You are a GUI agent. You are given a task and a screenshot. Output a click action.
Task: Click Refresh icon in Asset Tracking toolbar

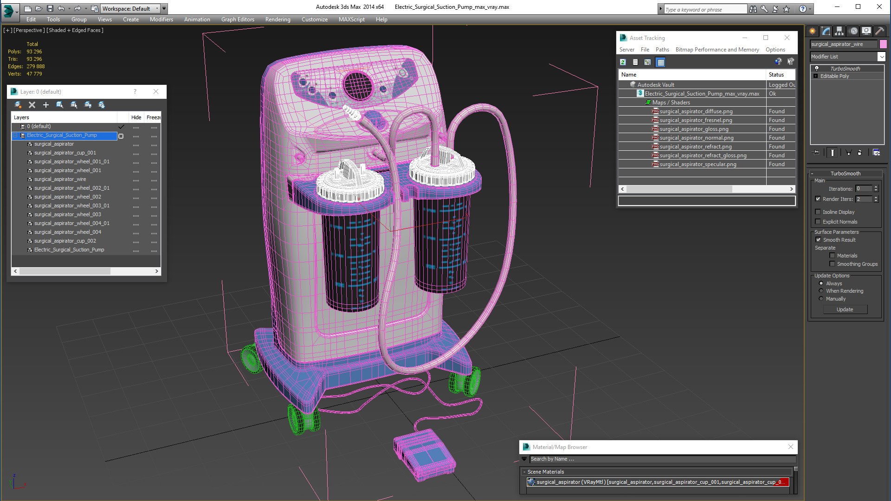click(x=623, y=62)
